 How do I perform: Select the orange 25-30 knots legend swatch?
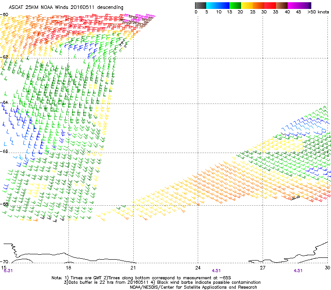[259, 5]
